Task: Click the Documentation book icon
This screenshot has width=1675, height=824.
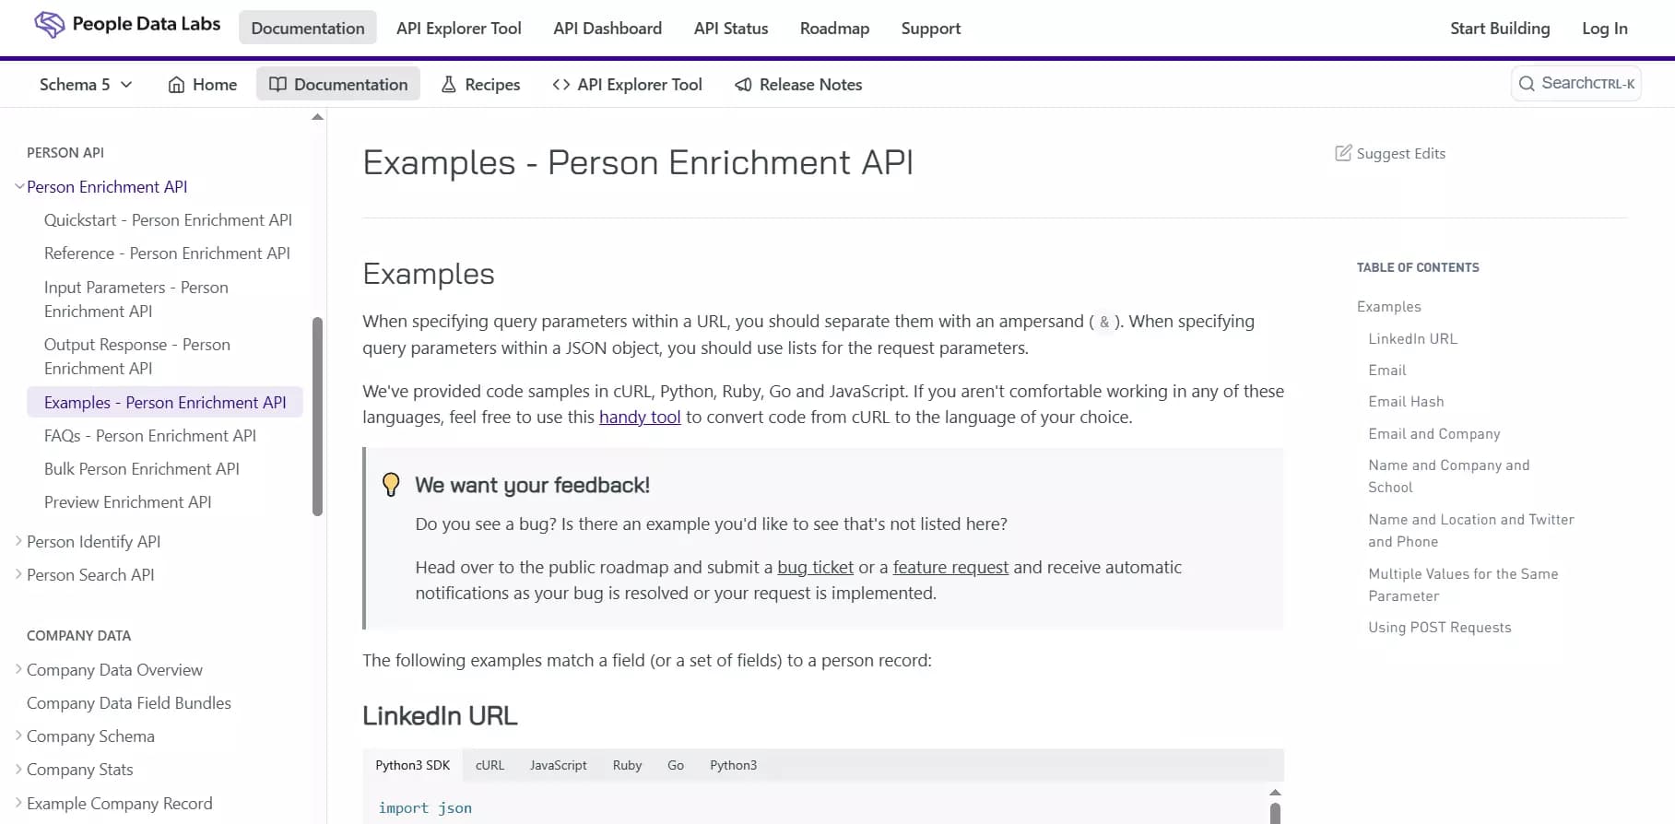Action: pos(277,85)
